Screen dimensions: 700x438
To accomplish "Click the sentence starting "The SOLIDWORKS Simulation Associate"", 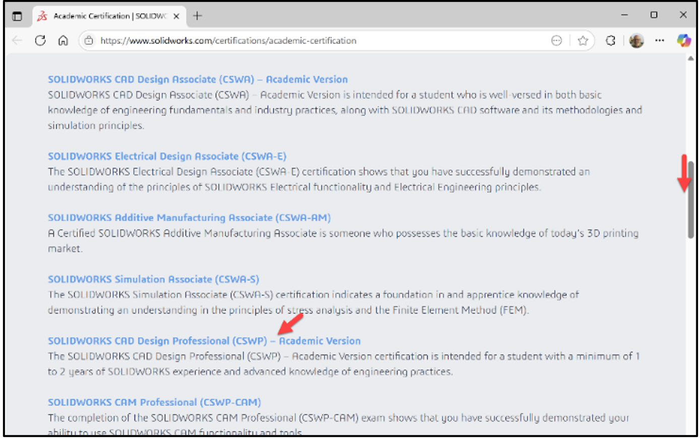I will 313,302.
